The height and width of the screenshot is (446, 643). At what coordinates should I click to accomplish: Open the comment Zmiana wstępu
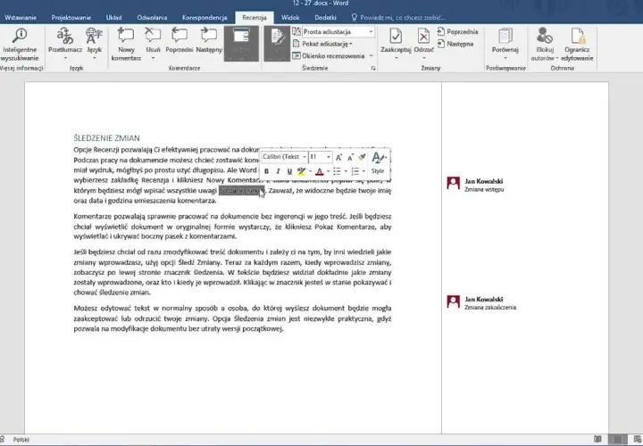(x=484, y=189)
